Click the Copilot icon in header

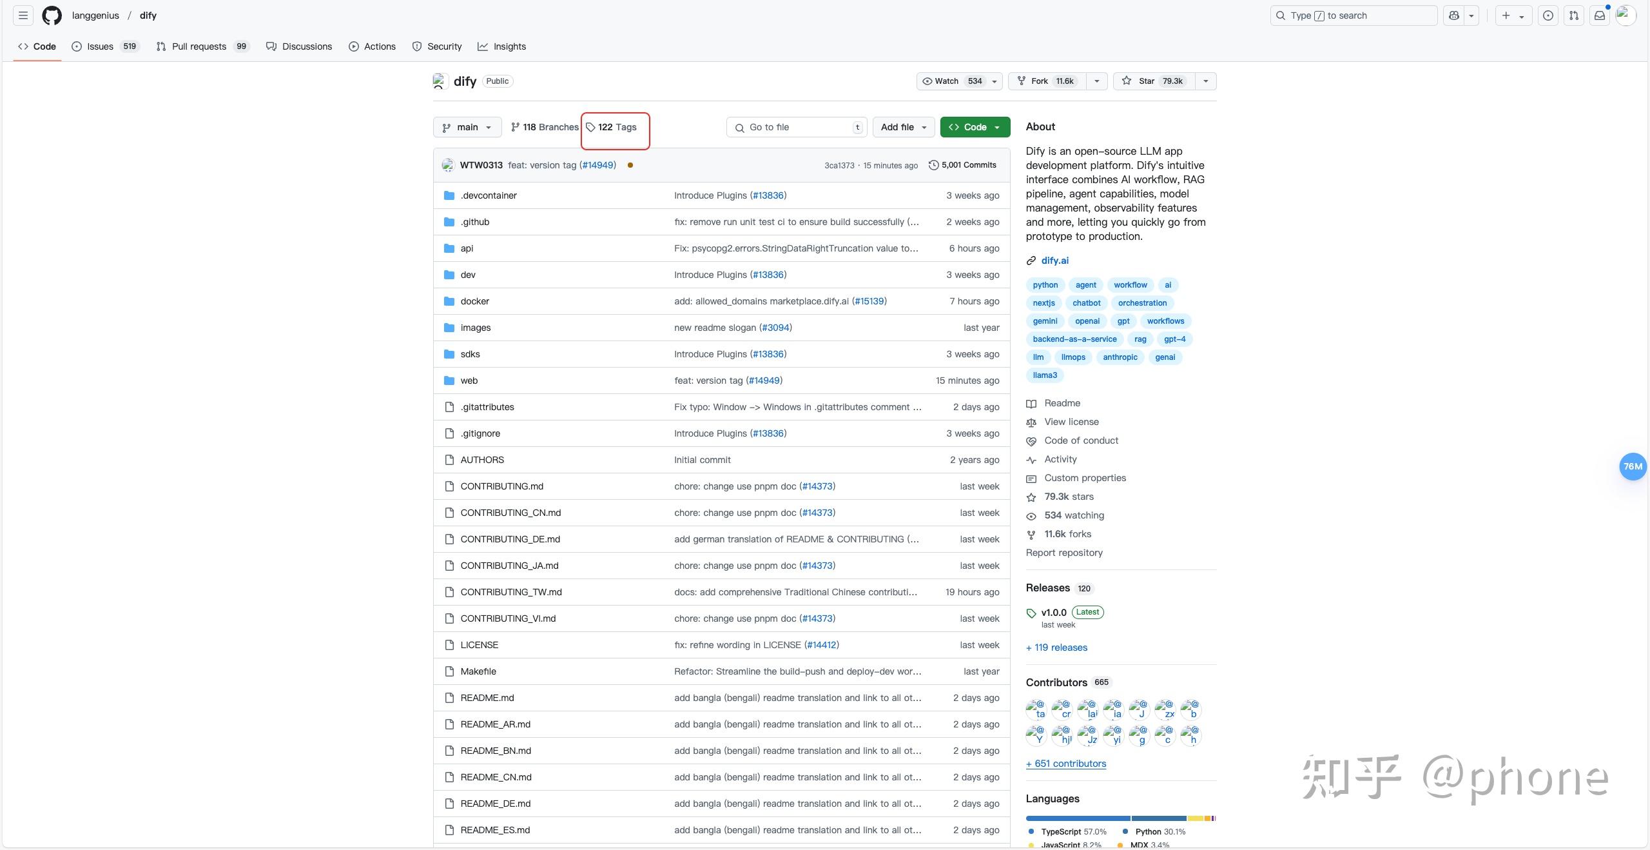1454,15
